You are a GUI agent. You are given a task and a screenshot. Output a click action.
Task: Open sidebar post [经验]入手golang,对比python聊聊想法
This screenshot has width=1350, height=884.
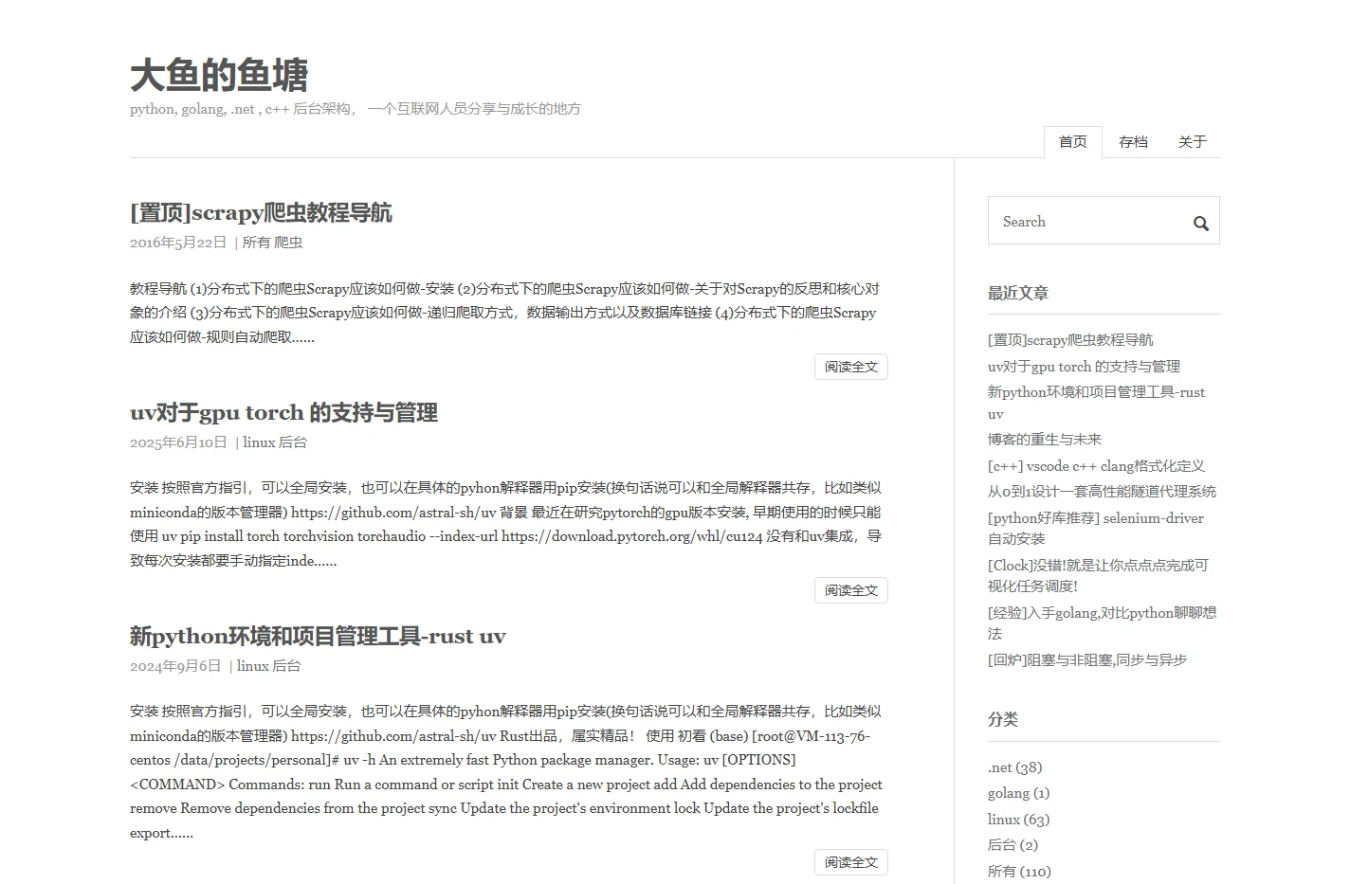point(1102,623)
